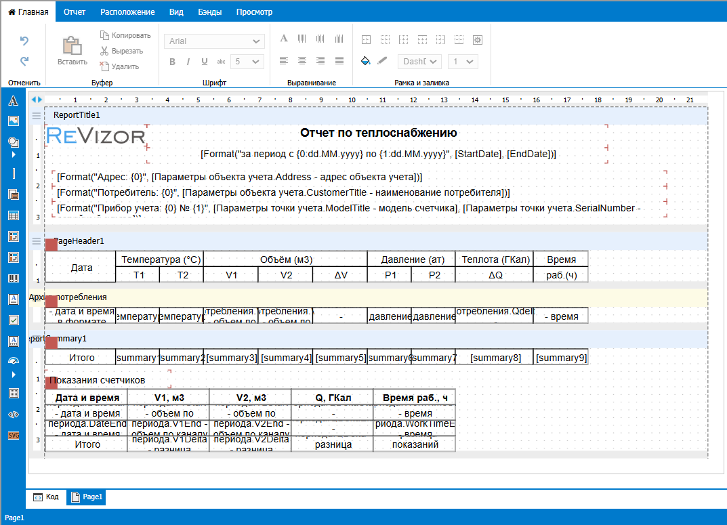Switch to the Главная ribbon tab

point(28,12)
